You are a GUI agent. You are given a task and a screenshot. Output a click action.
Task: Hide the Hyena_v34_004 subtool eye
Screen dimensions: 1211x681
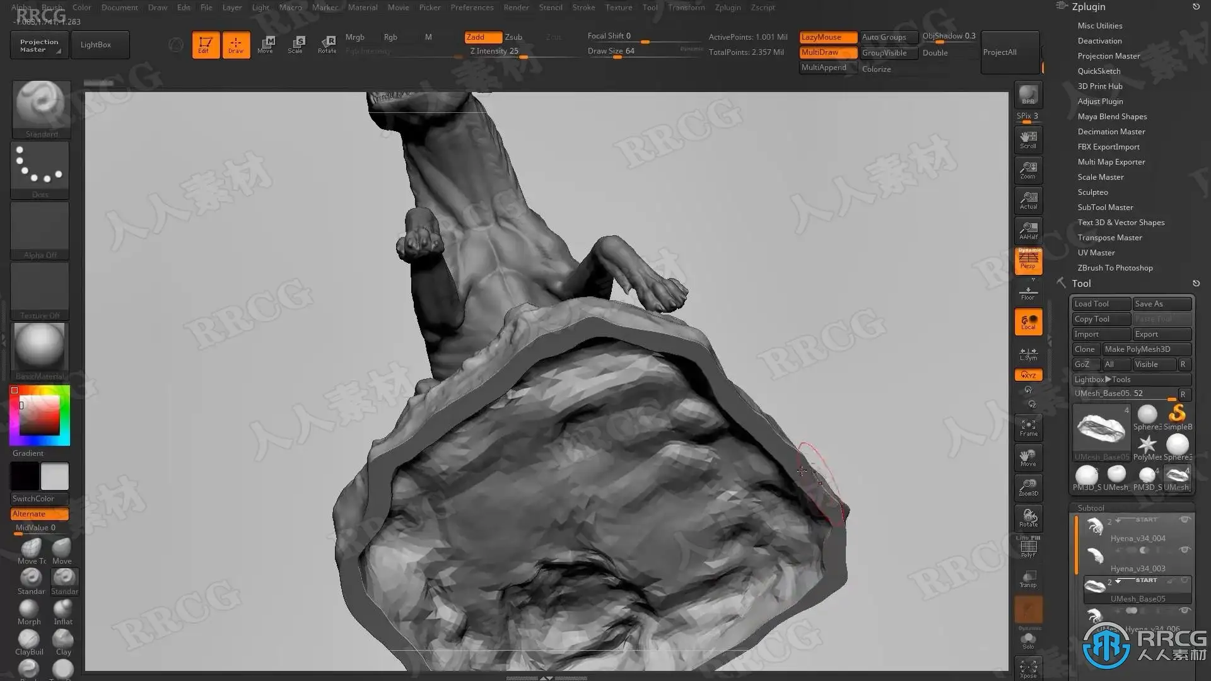pyautogui.click(x=1185, y=520)
